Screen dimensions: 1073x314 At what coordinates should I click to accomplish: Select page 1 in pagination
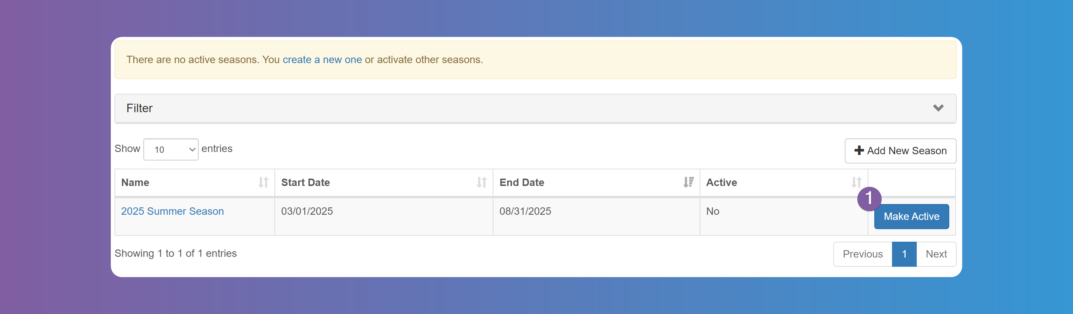click(x=904, y=254)
